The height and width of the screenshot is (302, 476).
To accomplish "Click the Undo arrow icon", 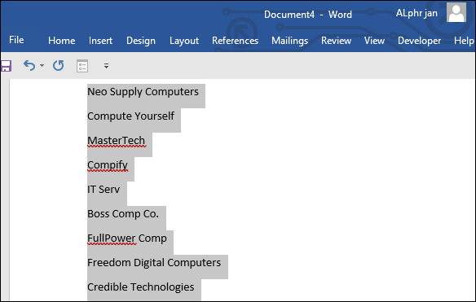I will (x=29, y=65).
